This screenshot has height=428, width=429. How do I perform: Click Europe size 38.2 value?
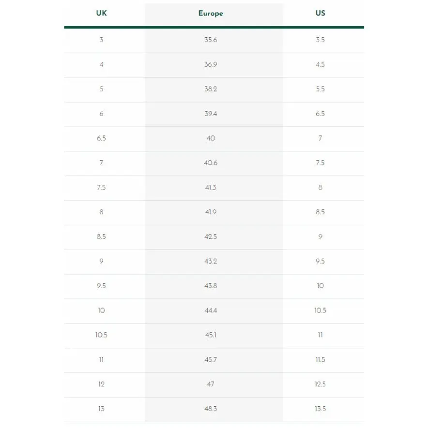click(211, 89)
